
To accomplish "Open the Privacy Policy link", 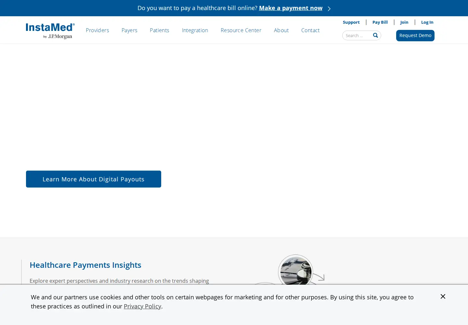I will [142, 306].
